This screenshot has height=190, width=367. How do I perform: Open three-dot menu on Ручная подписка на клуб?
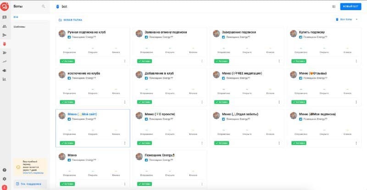tap(125, 61)
